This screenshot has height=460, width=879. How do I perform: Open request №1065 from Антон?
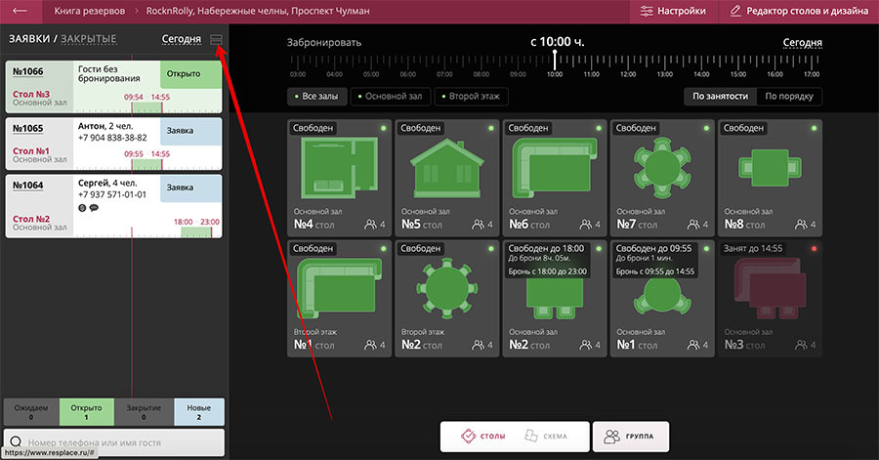click(114, 144)
